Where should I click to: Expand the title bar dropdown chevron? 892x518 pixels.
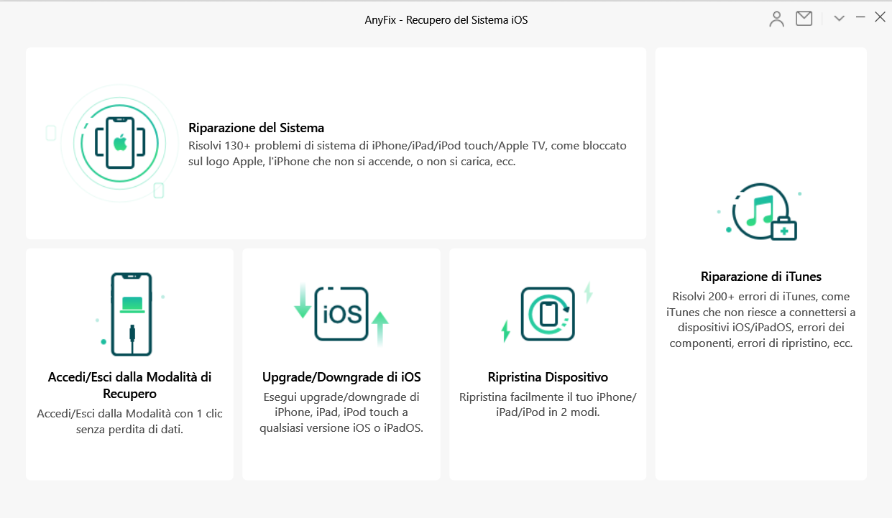(x=839, y=19)
